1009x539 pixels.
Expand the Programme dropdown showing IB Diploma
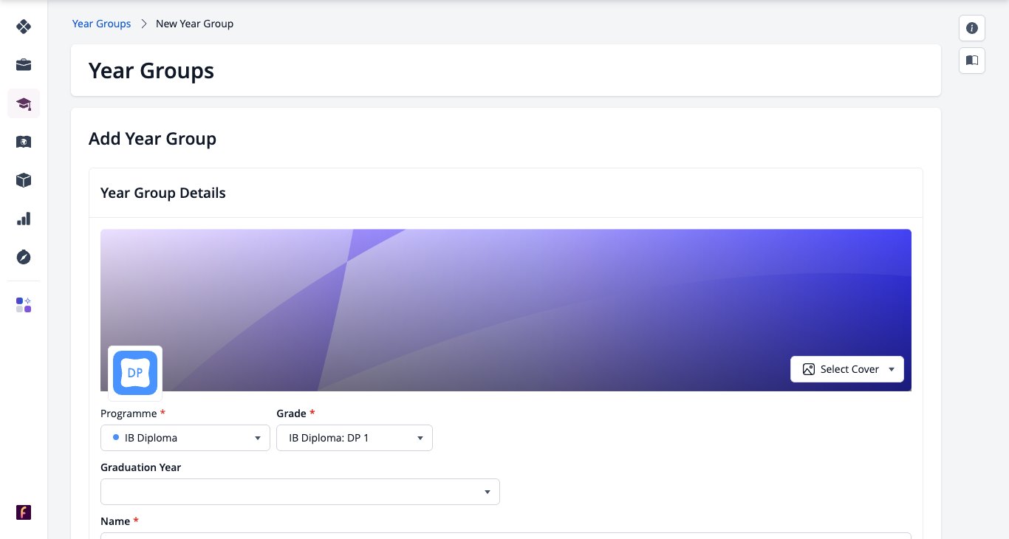[x=185, y=438]
